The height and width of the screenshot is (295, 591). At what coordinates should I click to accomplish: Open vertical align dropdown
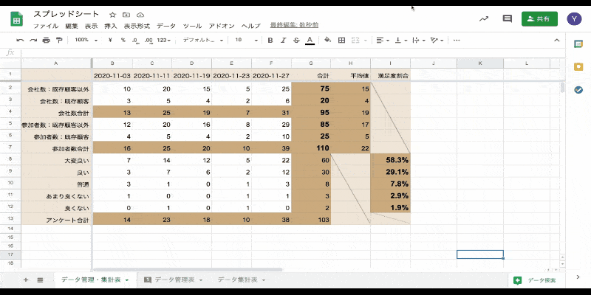(401, 41)
